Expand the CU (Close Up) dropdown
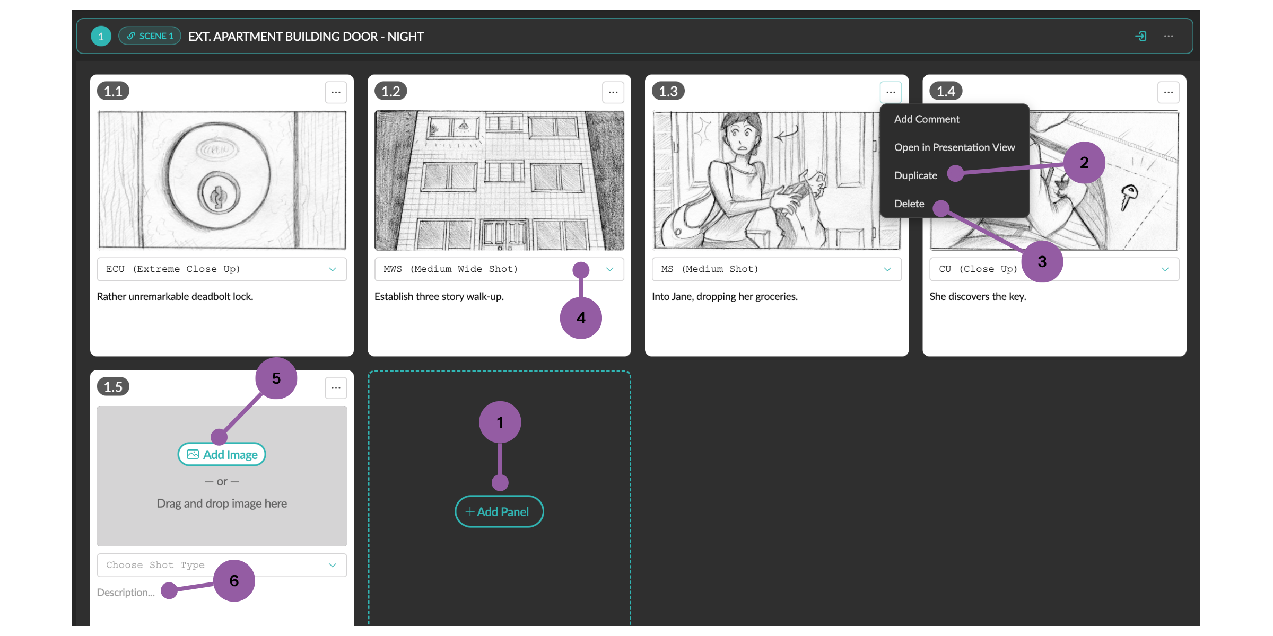This screenshot has height=636, width=1273. (1054, 269)
